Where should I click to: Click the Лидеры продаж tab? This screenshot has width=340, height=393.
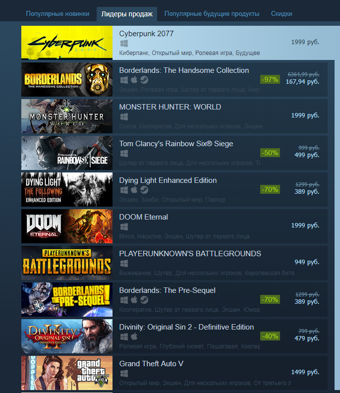coord(127,14)
